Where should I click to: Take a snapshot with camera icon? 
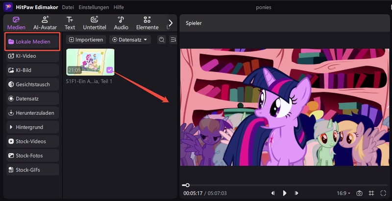click(359, 193)
